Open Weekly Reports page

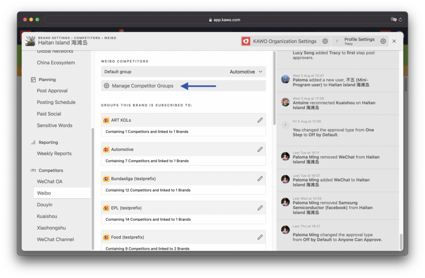pyautogui.click(x=54, y=153)
